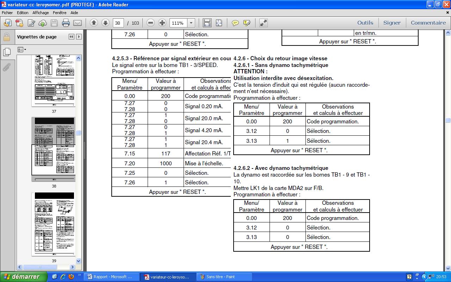451x282 pixels.
Task: Go to the previous page with the up arrow
Action: [94, 23]
